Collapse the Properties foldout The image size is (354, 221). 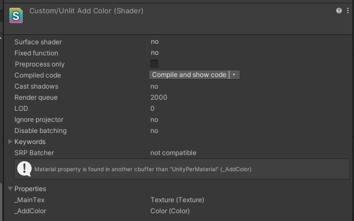[10, 188]
